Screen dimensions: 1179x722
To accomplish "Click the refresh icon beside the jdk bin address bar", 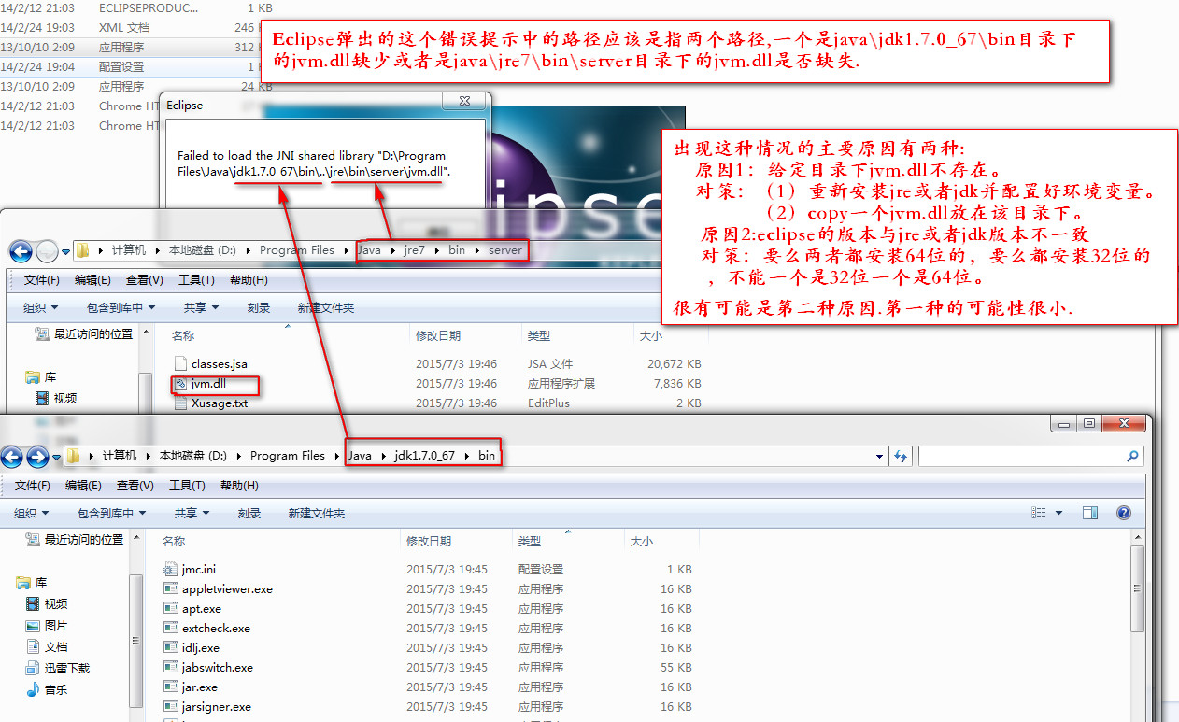I will tap(901, 456).
